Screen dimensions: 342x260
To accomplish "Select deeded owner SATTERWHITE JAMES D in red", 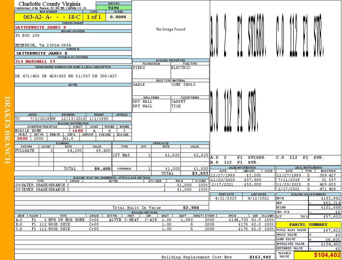I will (x=41, y=27).
